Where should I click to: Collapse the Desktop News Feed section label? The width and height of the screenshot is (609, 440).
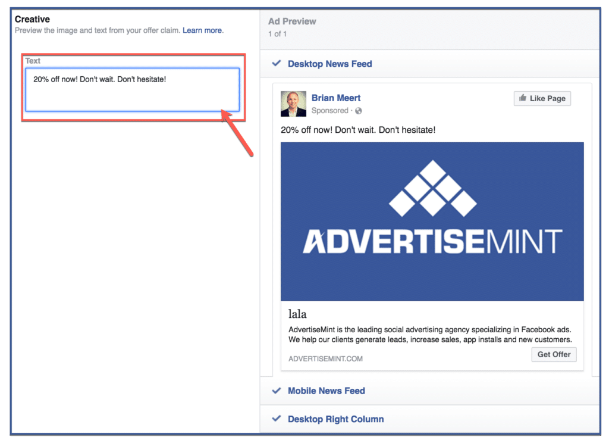point(329,64)
